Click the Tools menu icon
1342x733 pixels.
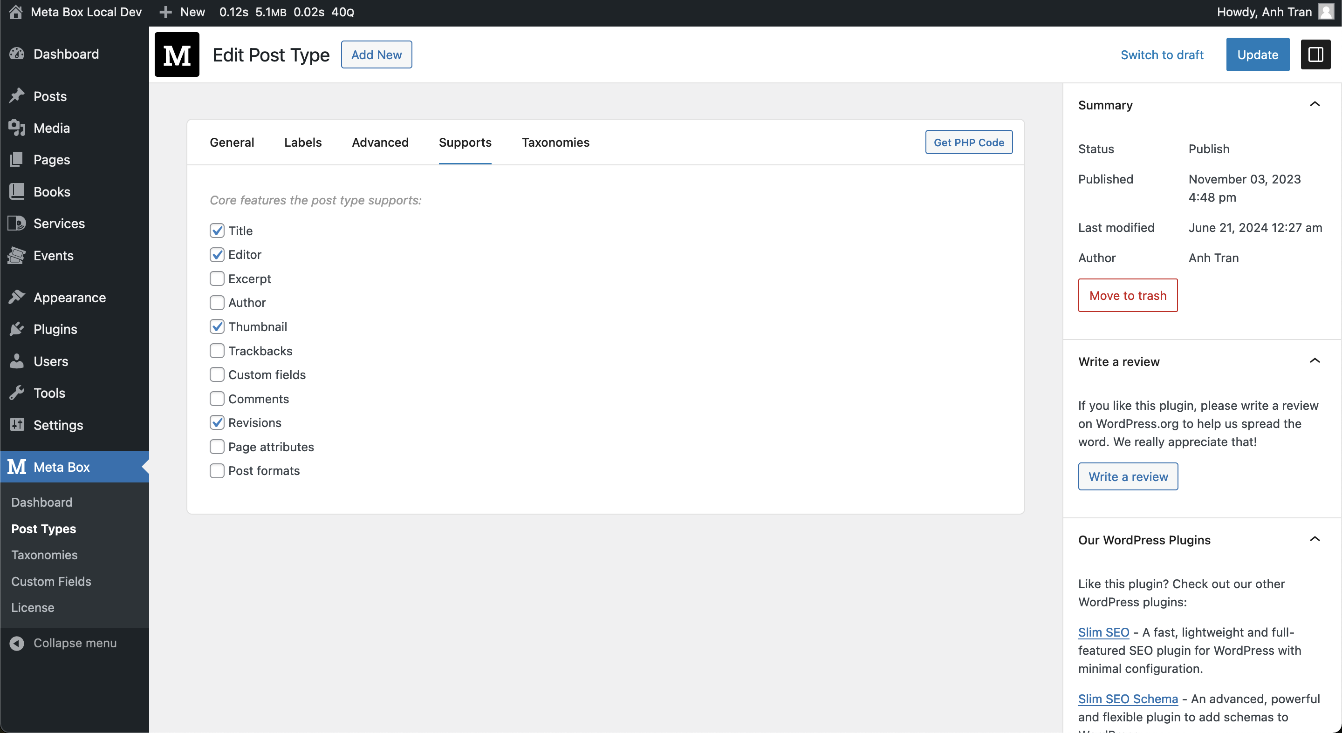[17, 392]
